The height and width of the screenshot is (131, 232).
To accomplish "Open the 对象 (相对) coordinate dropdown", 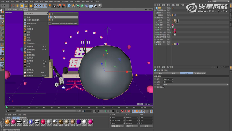I will coord(118,126).
